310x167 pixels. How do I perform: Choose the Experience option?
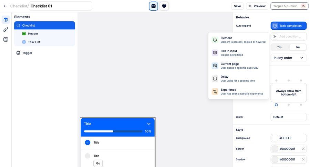(x=238, y=91)
